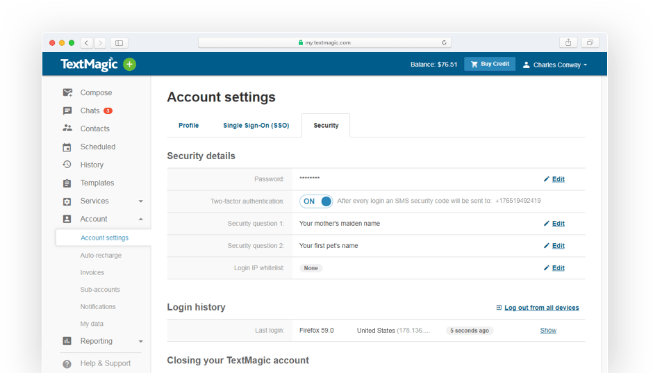Screen dimensions: 653x373
Task: Edit Security question 2
Action: coord(558,246)
